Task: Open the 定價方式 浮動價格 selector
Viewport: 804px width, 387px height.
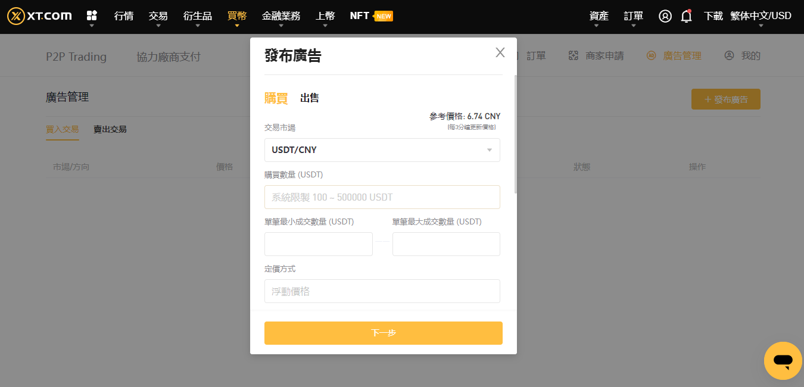Action: pos(382,291)
